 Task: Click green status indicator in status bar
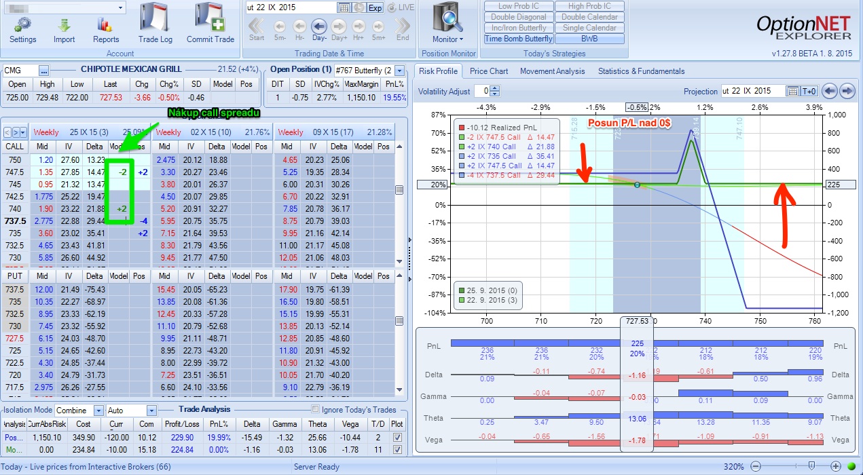coord(851,467)
